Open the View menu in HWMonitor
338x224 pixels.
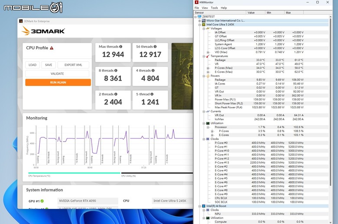coord(205,8)
